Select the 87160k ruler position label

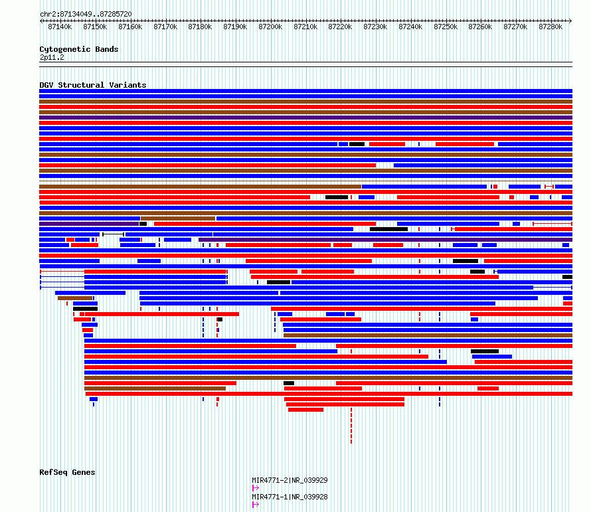pos(130,27)
